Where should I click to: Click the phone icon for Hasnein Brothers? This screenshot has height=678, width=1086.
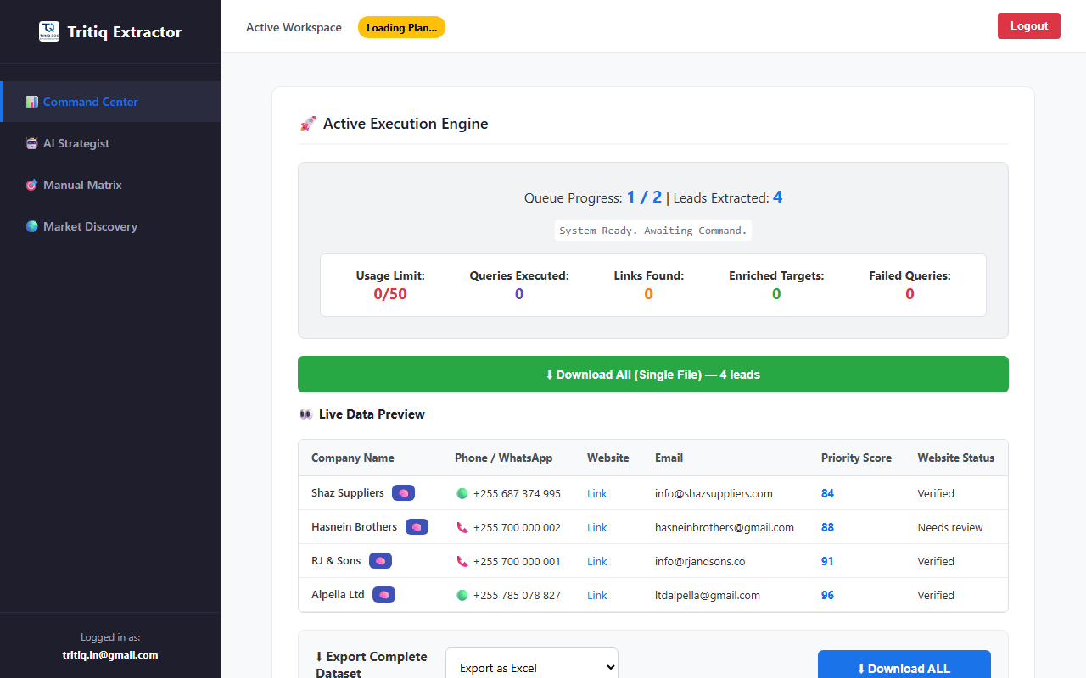click(x=462, y=527)
